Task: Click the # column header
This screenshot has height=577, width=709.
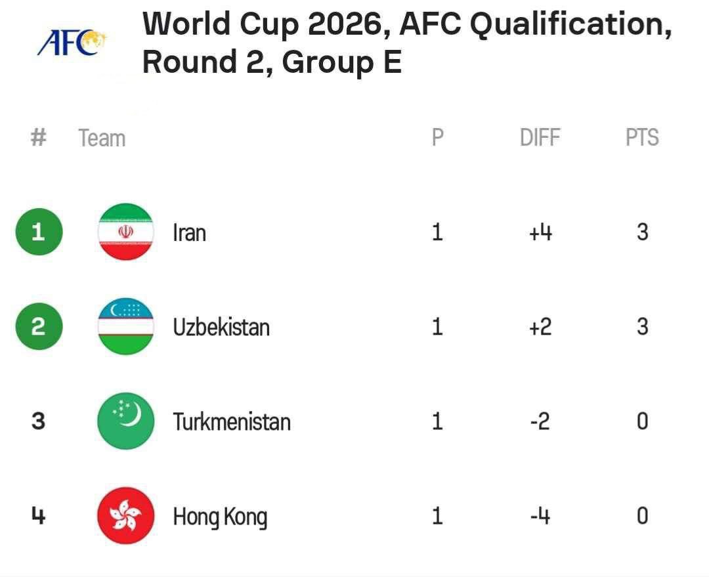Action: (39, 138)
